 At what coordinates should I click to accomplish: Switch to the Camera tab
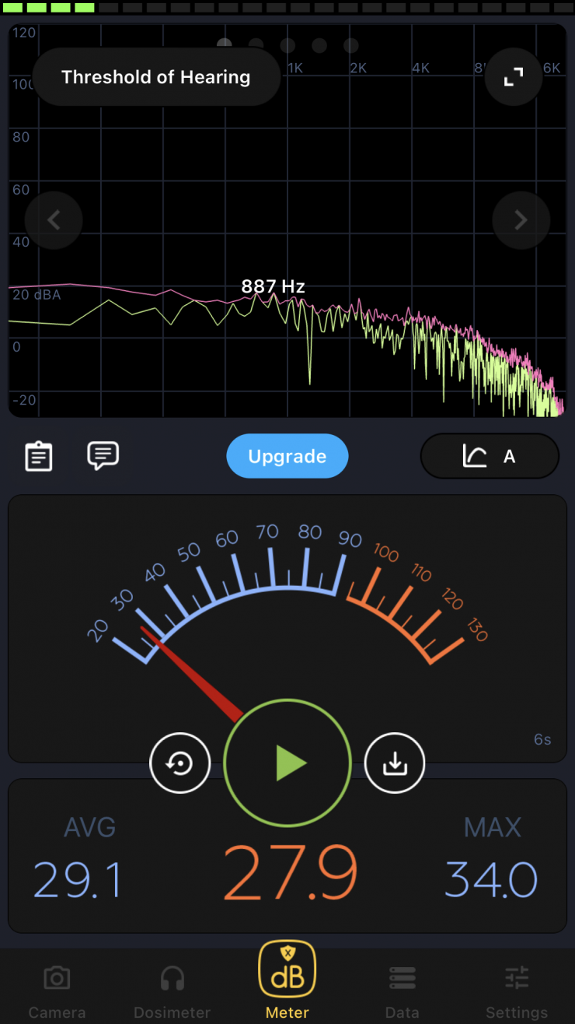point(57,990)
